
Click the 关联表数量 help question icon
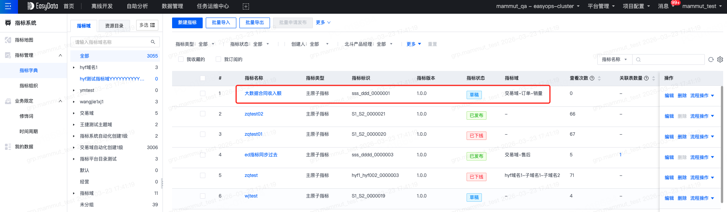pyautogui.click(x=646, y=78)
